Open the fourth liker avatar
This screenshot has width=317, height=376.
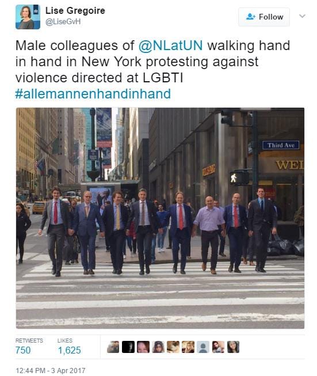[158, 347]
